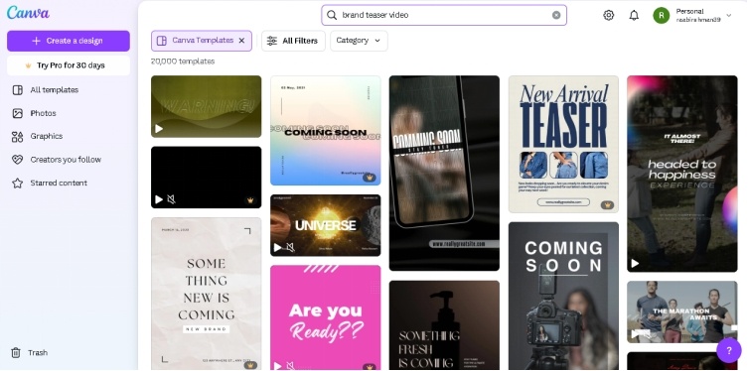This screenshot has height=371, width=748.
Task: Click the magnifier search icon
Action: pyautogui.click(x=332, y=15)
